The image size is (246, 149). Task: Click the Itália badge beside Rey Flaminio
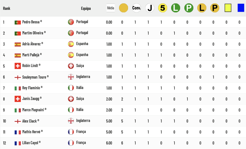[x=71, y=88]
